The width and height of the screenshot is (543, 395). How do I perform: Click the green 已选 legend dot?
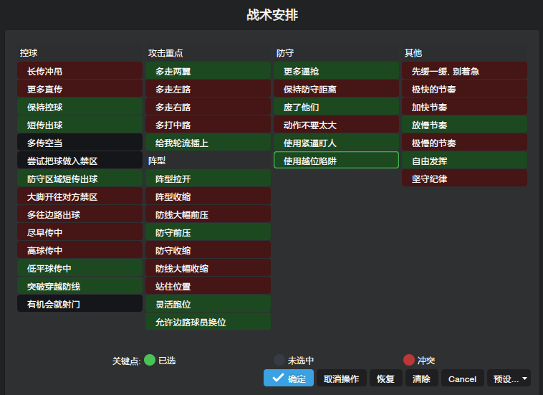(x=150, y=360)
